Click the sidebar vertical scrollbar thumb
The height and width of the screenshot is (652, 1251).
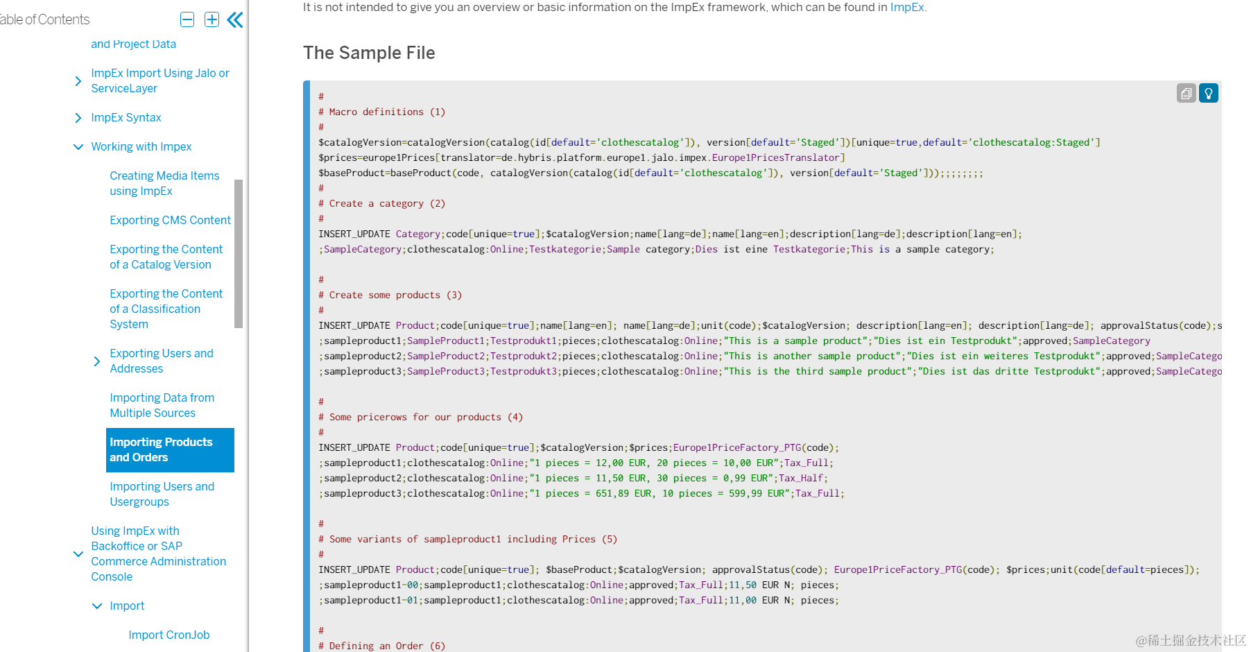click(x=239, y=253)
